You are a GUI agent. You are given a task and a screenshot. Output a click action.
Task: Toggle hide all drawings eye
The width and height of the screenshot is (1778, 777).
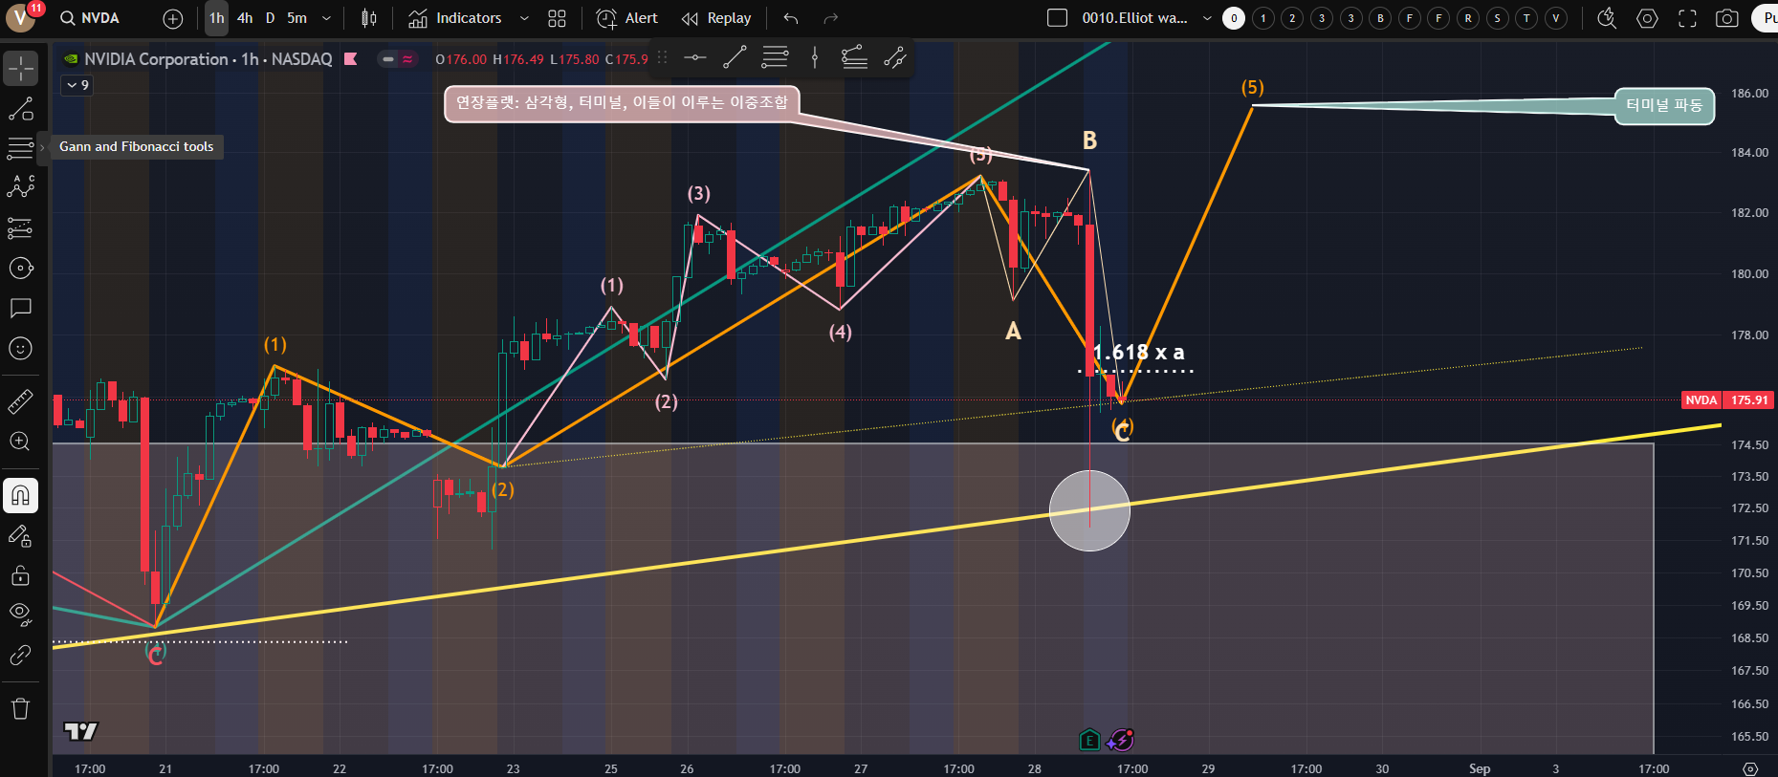[20, 615]
